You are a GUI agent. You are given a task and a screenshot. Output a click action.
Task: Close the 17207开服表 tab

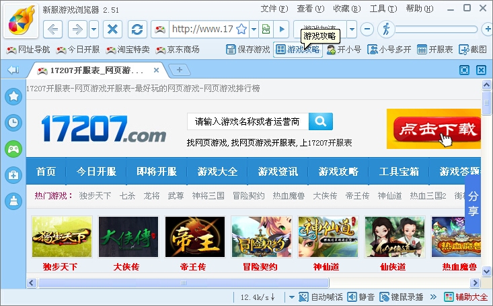coord(156,70)
